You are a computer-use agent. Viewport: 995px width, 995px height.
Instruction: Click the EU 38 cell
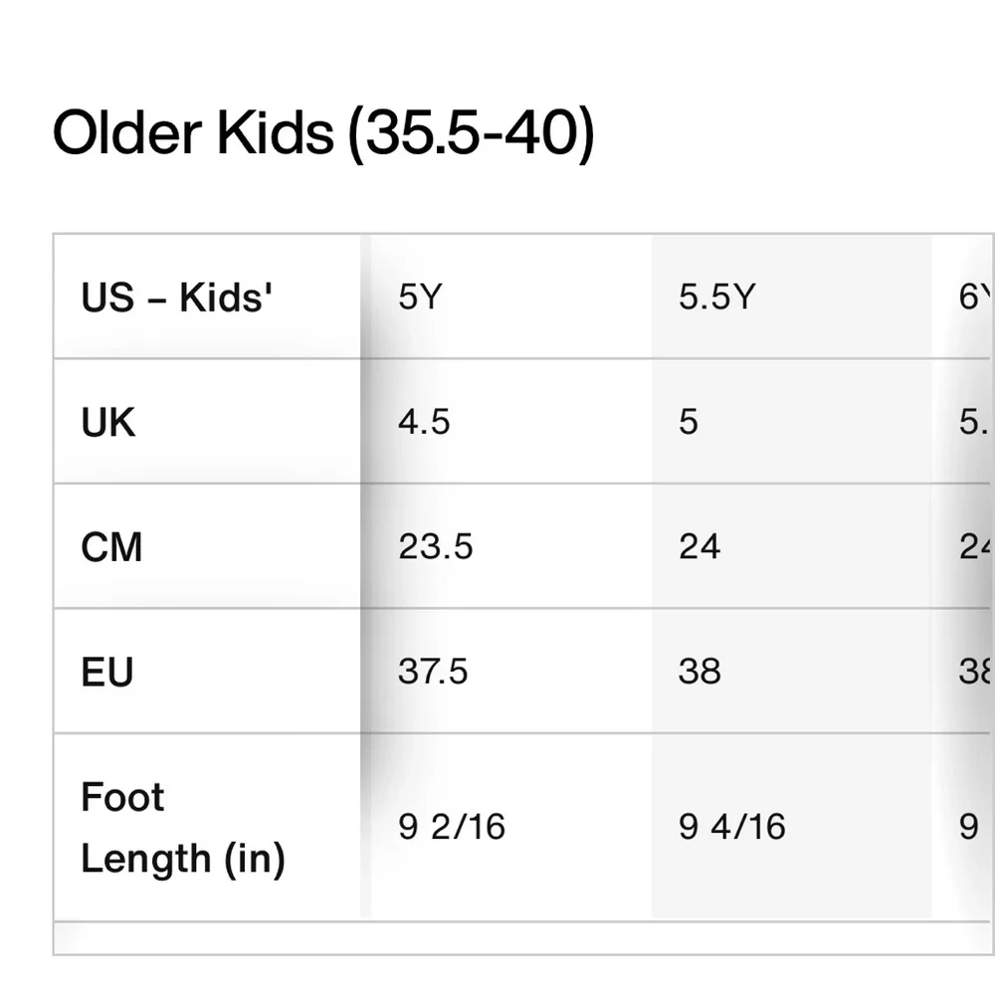(x=791, y=671)
